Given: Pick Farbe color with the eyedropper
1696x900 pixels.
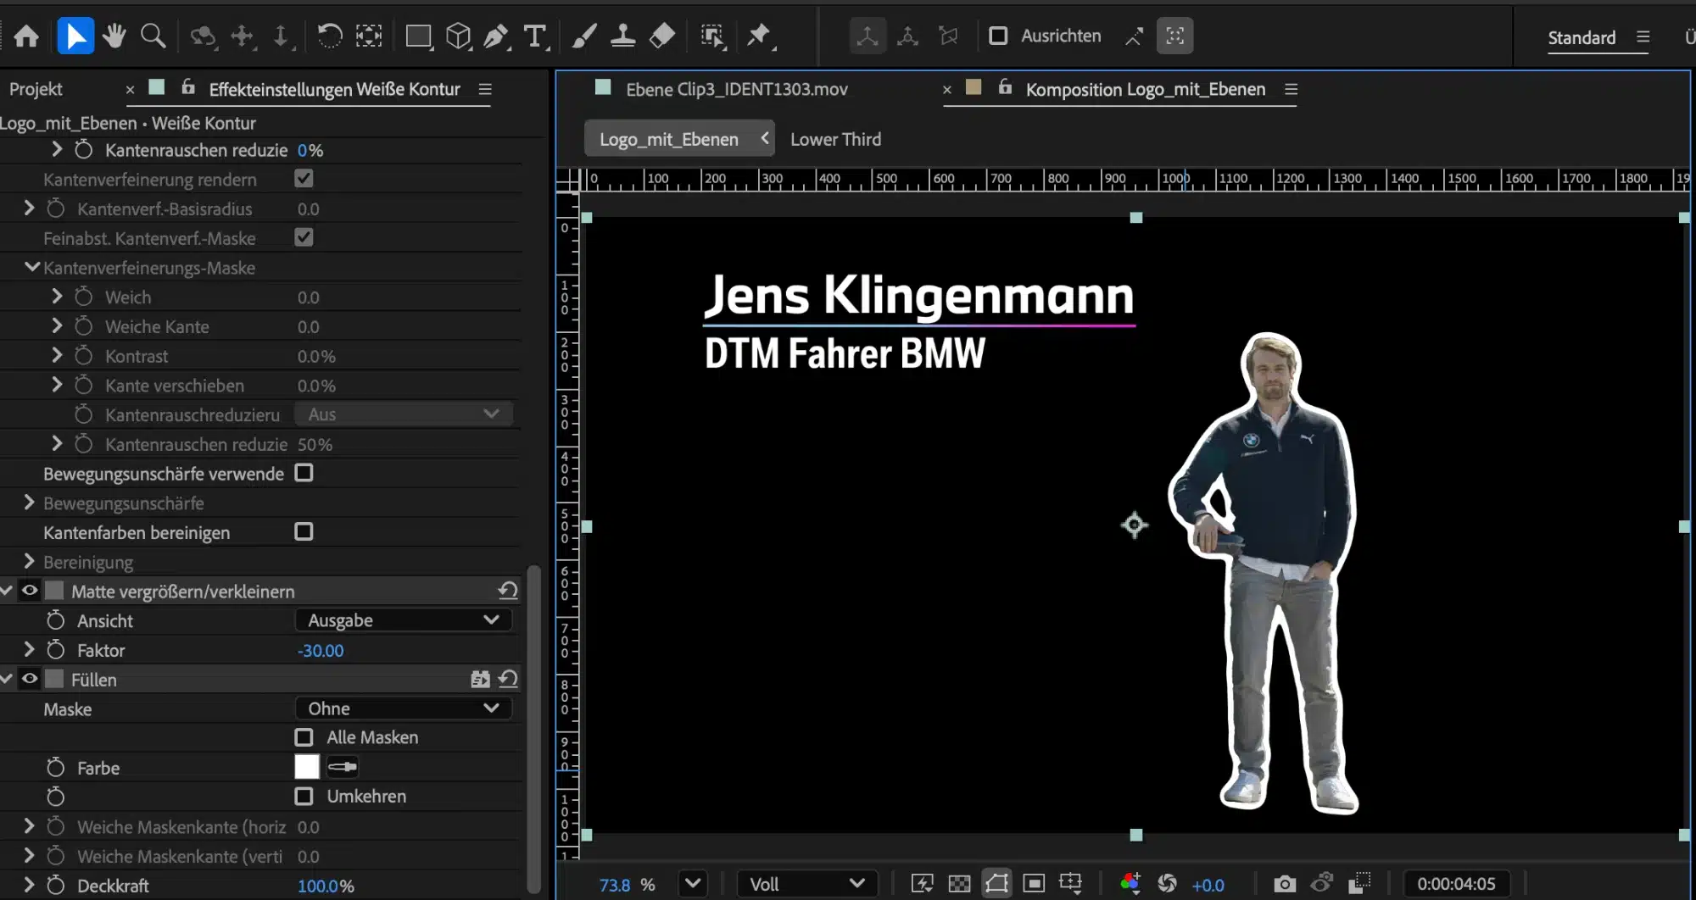Looking at the screenshot, I should pos(343,767).
